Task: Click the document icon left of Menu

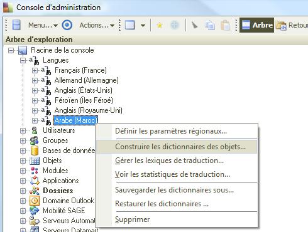Action: tap(16, 25)
